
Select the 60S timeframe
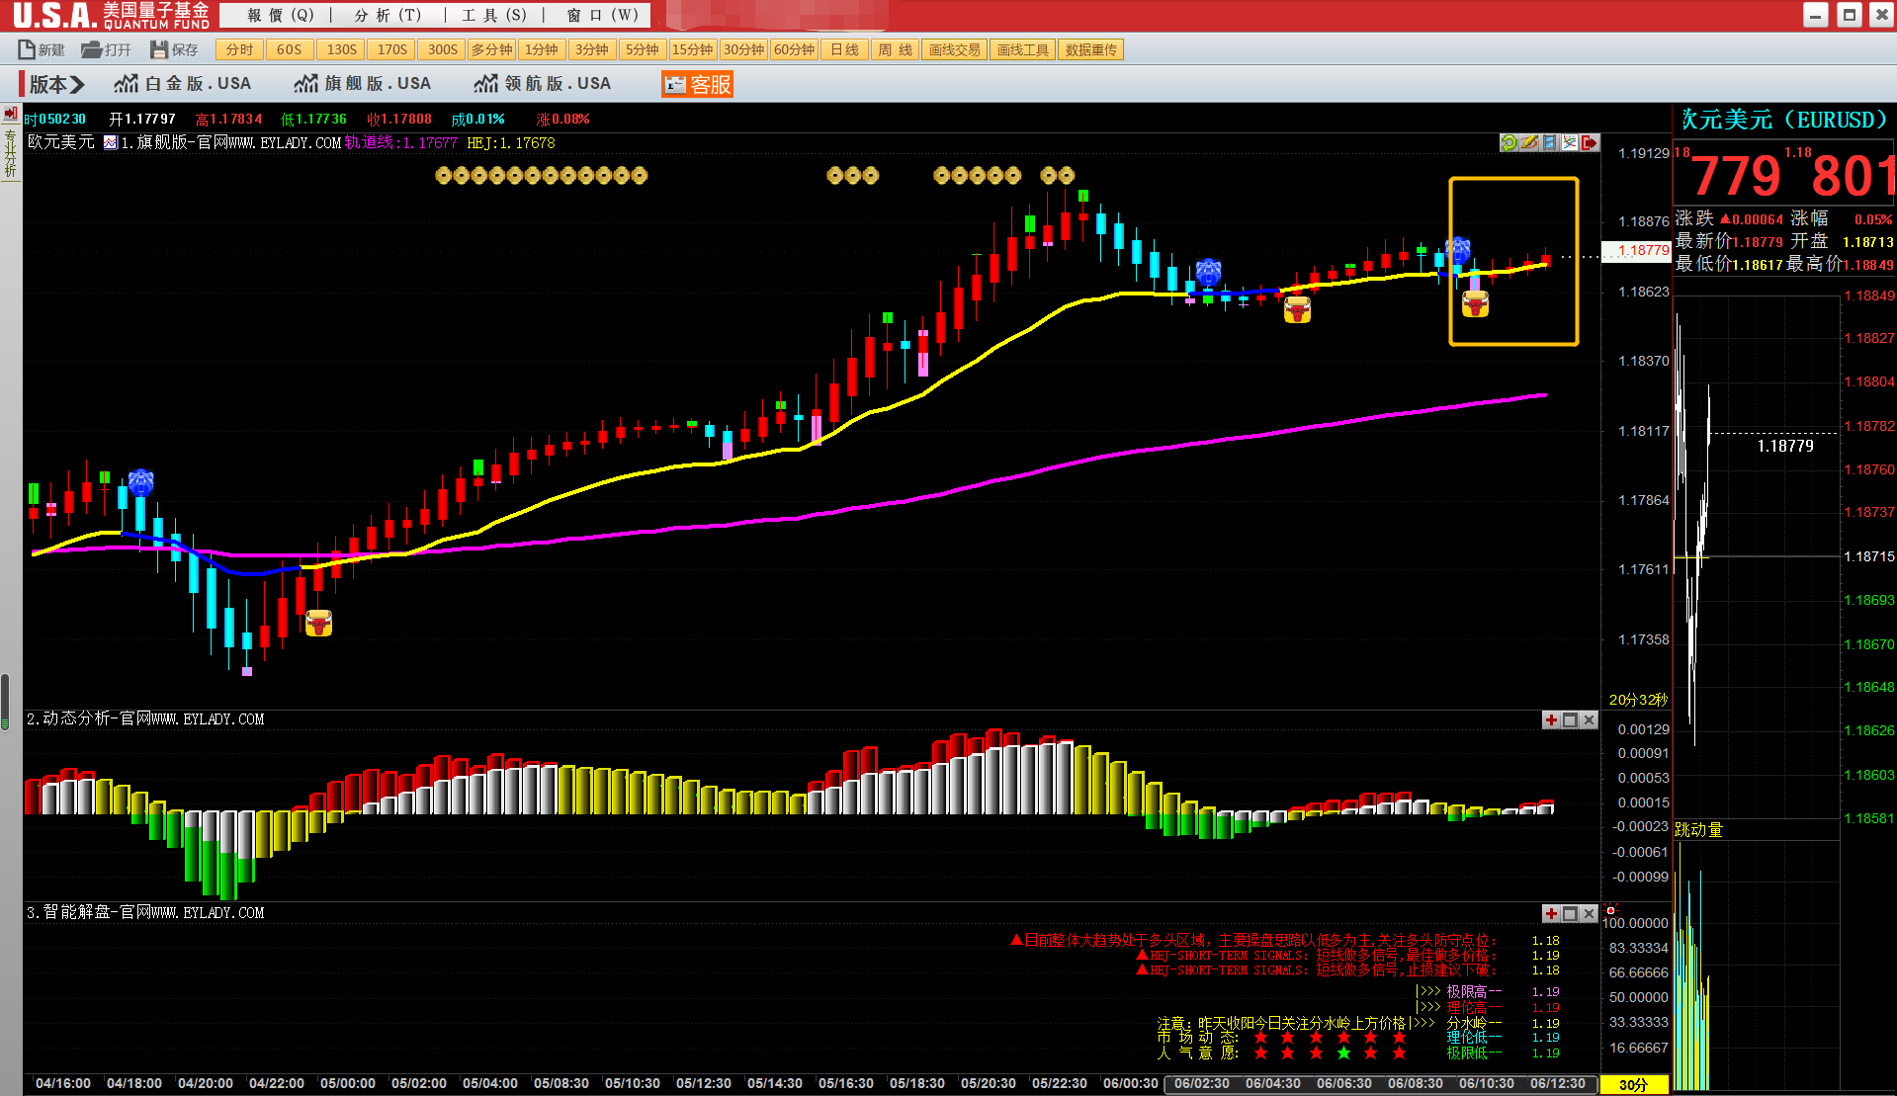click(x=290, y=49)
